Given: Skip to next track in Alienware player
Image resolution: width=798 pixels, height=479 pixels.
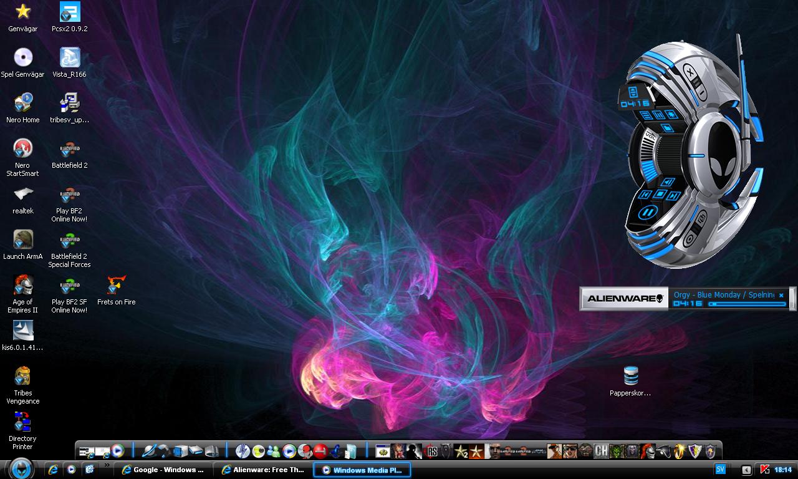Looking at the screenshot, I should pyautogui.click(x=674, y=196).
